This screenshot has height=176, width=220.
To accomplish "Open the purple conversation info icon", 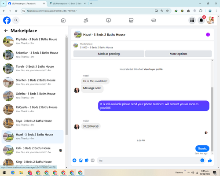I will pyautogui.click(x=208, y=35).
